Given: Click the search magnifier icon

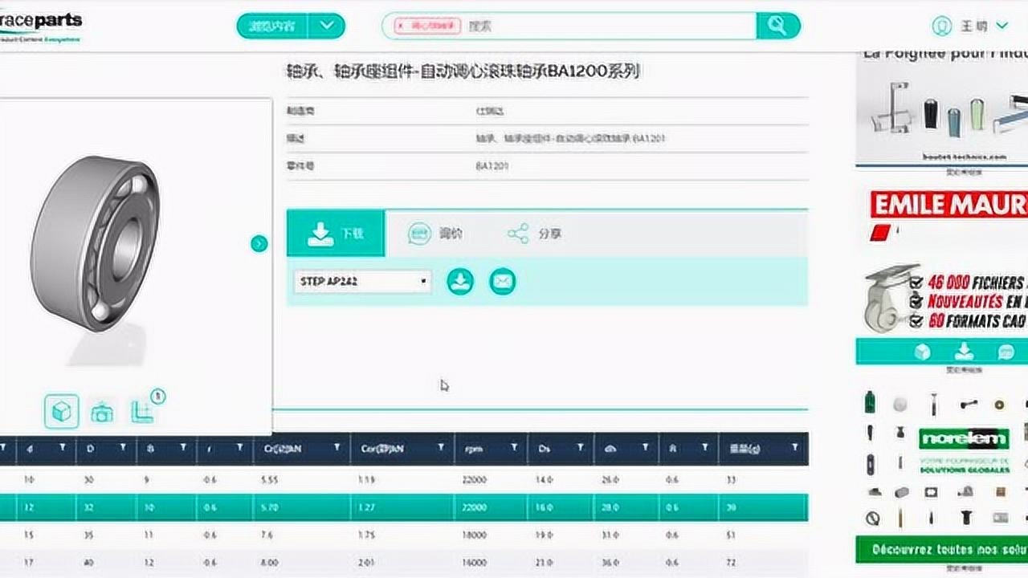Looking at the screenshot, I should (x=777, y=26).
